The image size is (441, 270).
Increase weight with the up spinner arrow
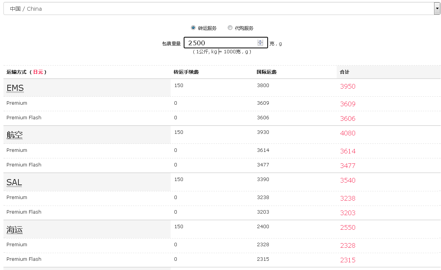click(x=260, y=41)
